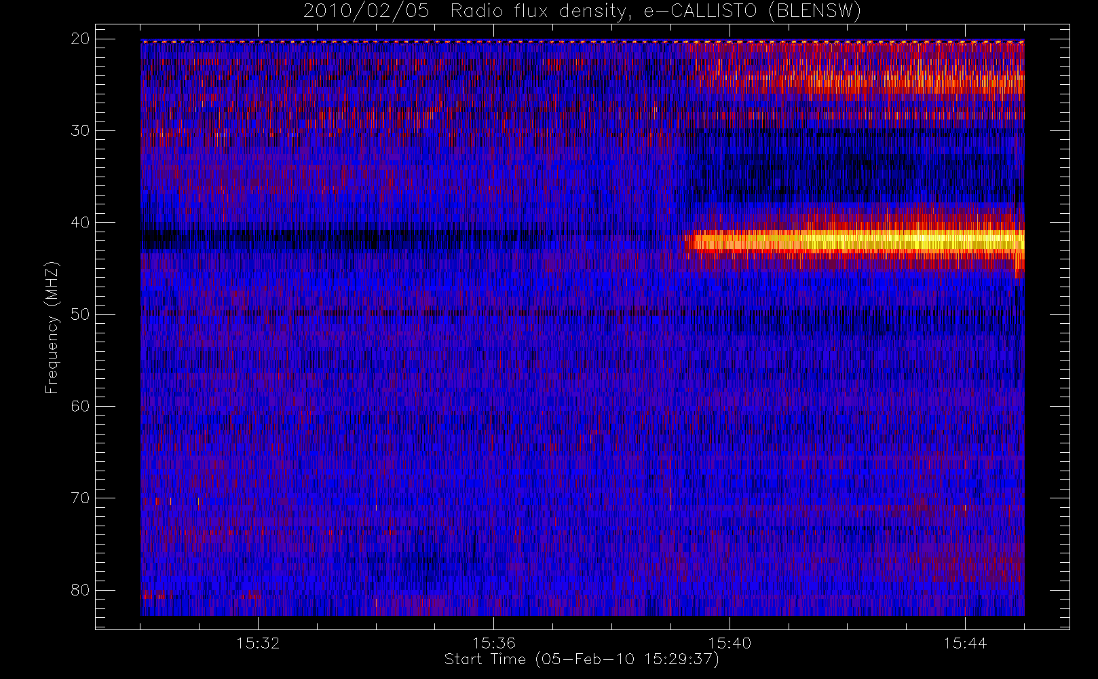The height and width of the screenshot is (679, 1098).
Task: Select the 15:36 time tick label
Action: click(494, 643)
